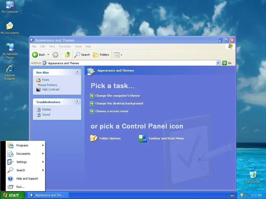Click the Appearance and Themes taskbar button
This screenshot has width=266, height=199.
(x=48, y=195)
